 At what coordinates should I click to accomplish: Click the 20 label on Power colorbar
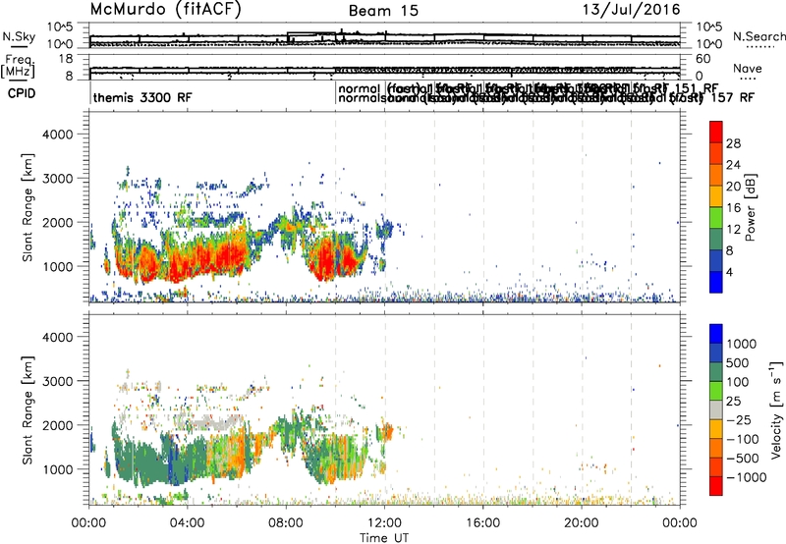733,187
